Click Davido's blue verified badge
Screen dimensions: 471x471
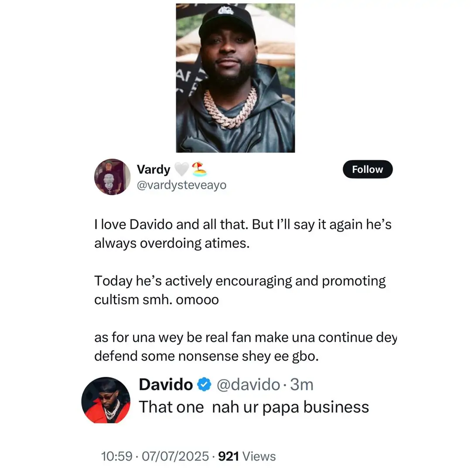pyautogui.click(x=203, y=385)
